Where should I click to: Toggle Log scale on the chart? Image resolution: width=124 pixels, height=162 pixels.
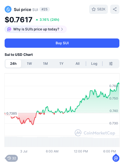[94, 64]
